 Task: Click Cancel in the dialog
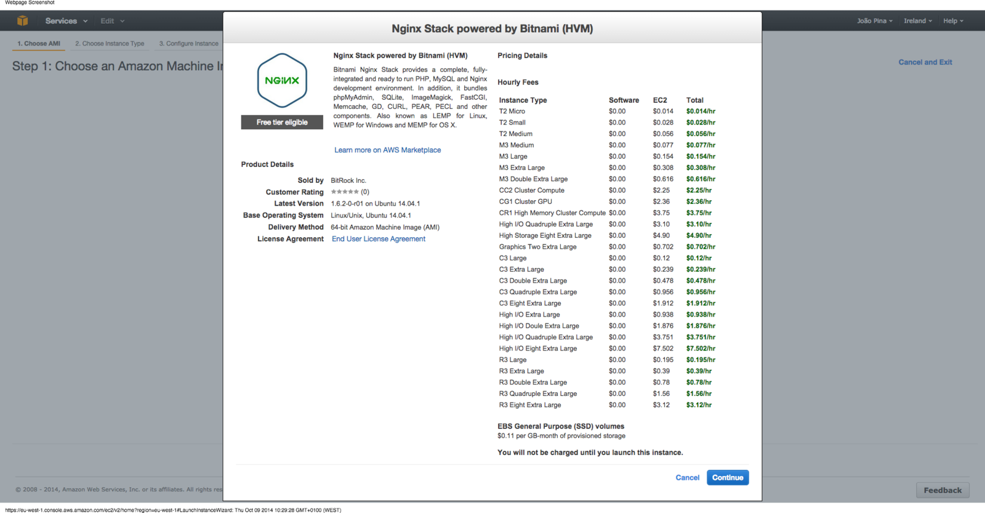coord(687,477)
